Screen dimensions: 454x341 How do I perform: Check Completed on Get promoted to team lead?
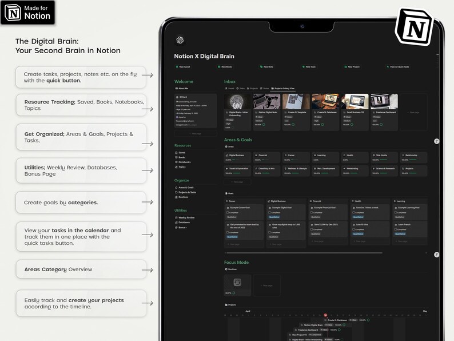coord(228,232)
